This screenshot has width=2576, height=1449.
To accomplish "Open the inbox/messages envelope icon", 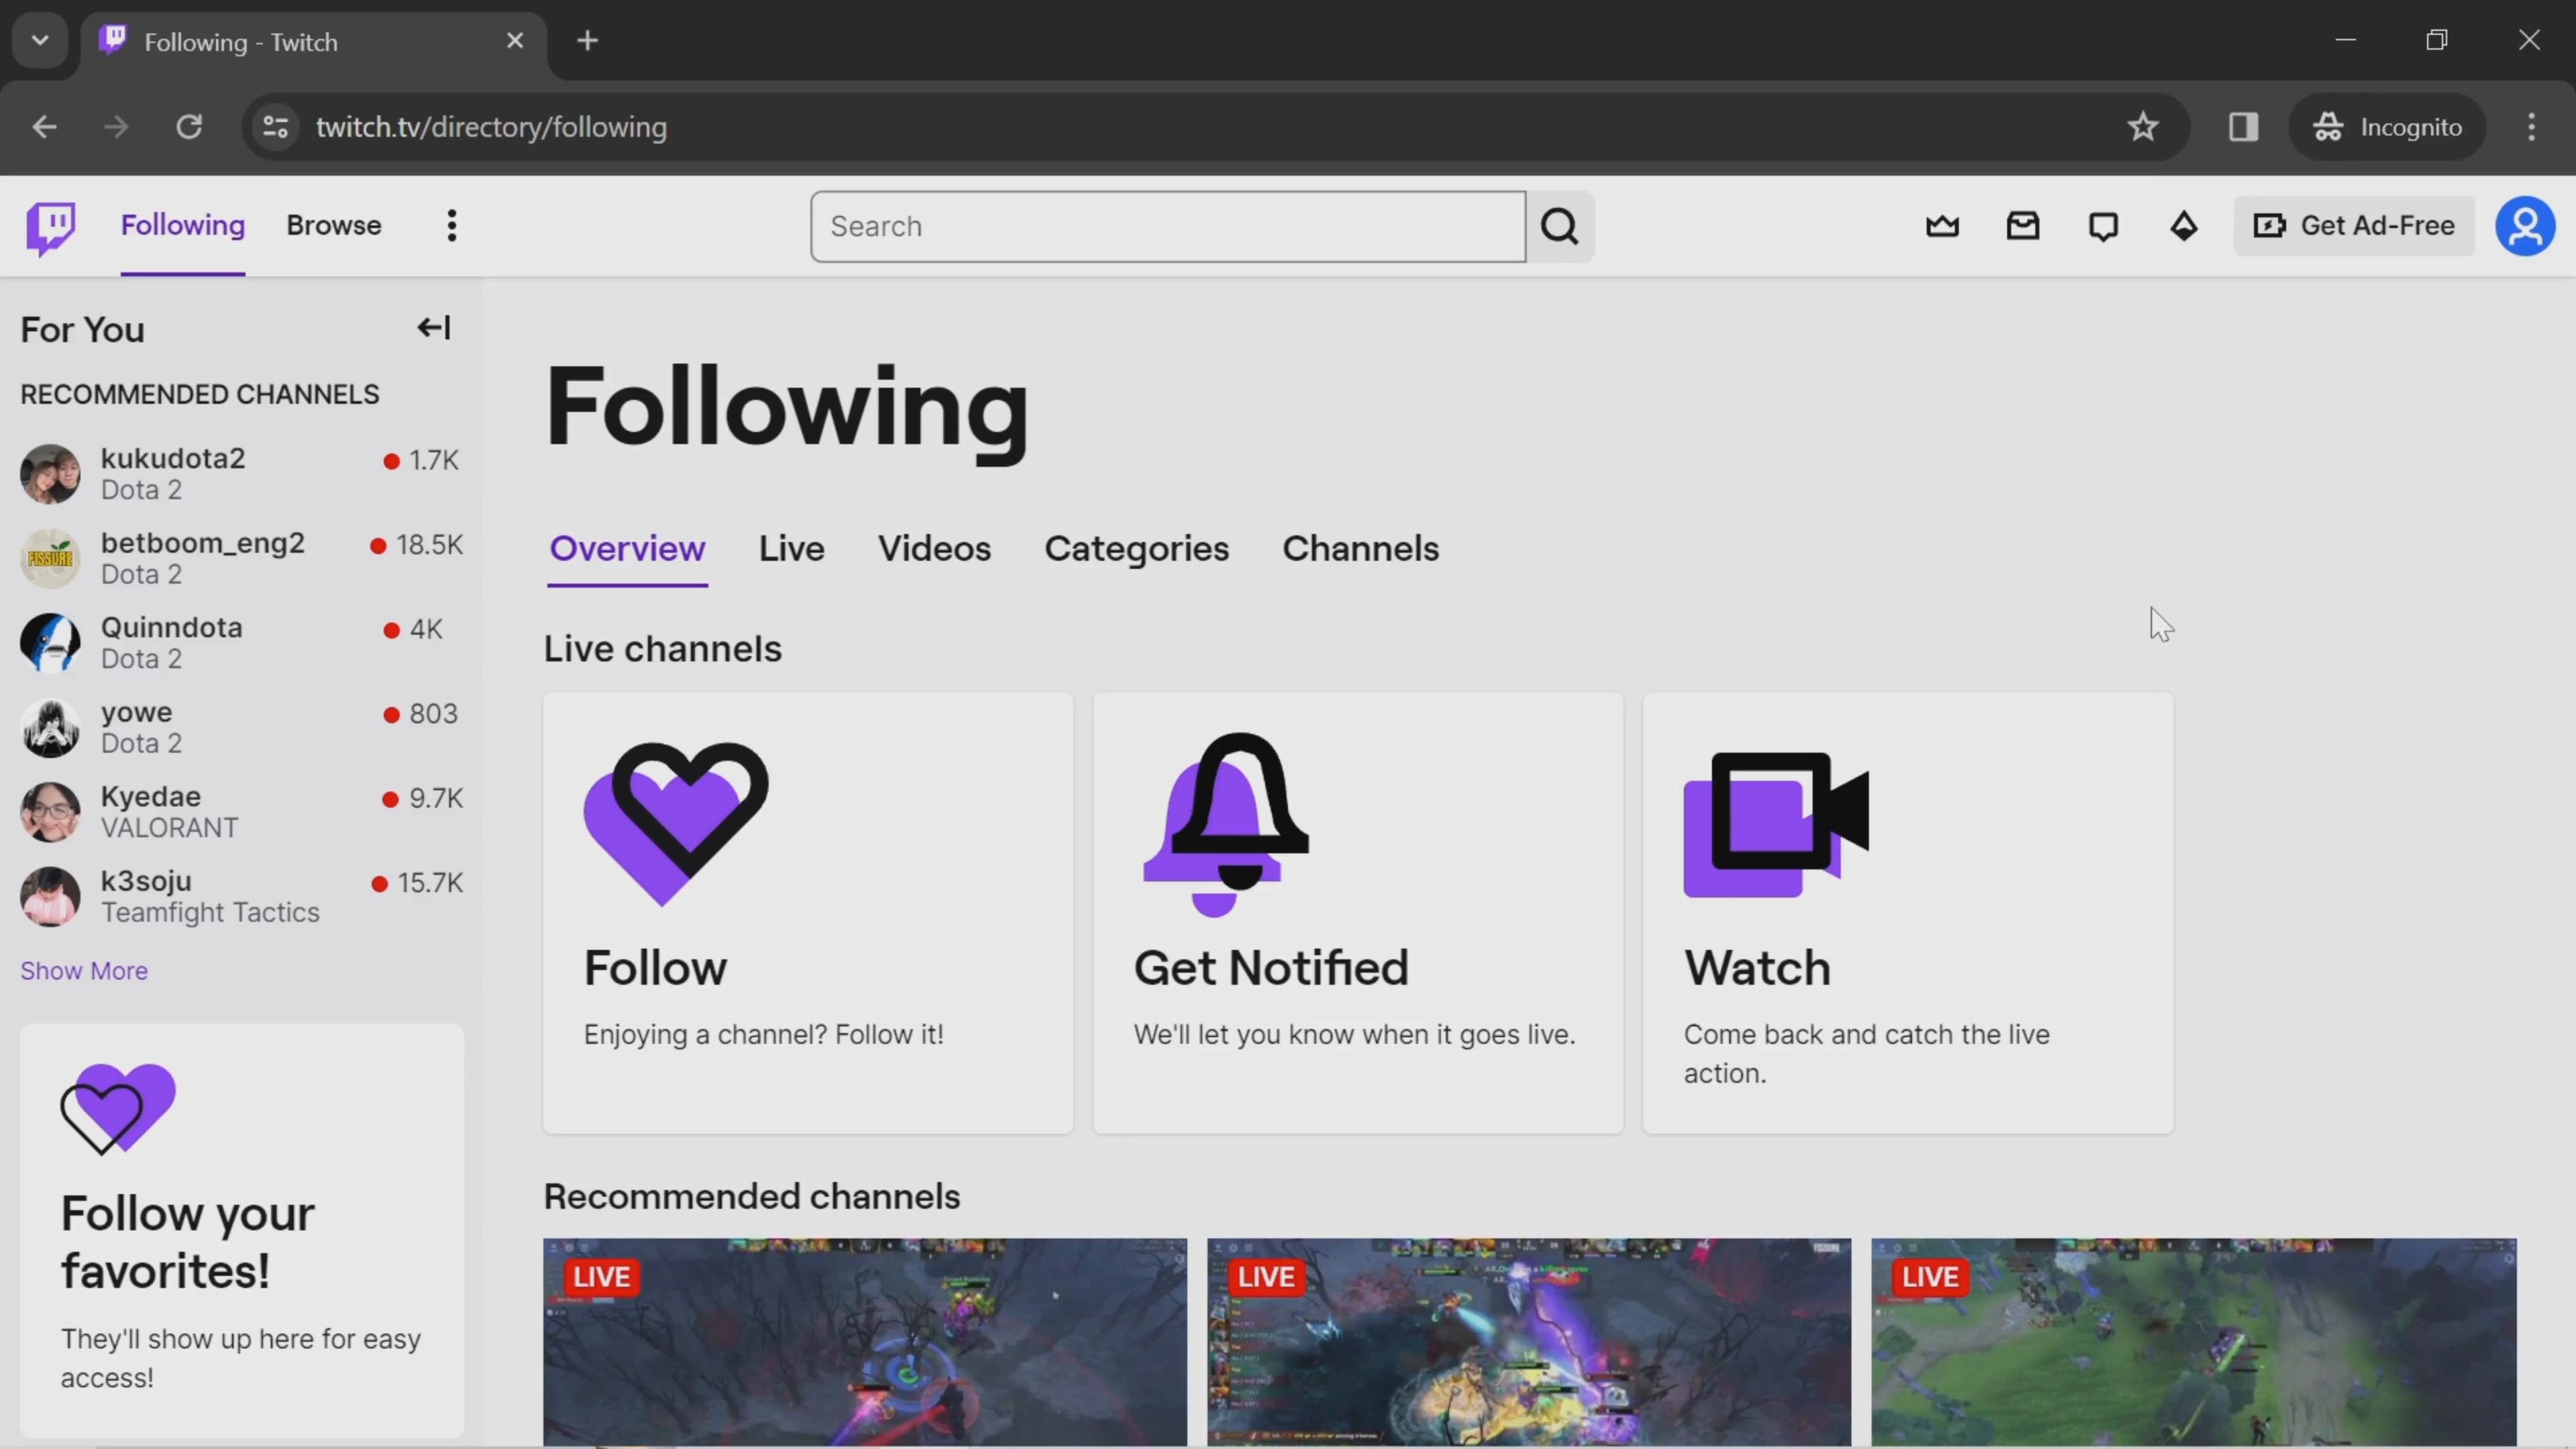I will [2024, 225].
